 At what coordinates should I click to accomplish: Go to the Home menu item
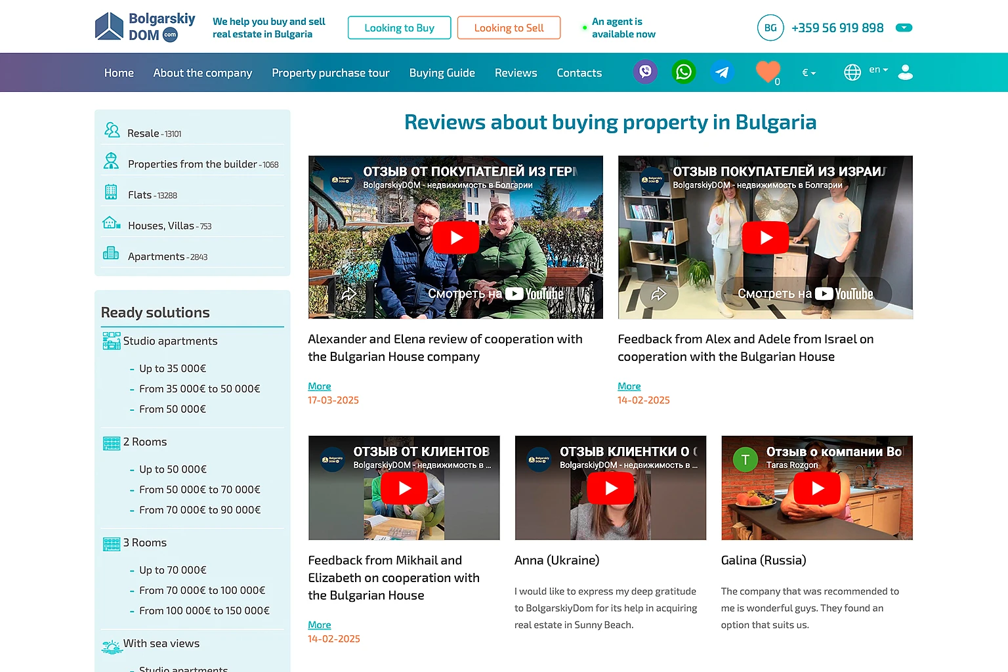pyautogui.click(x=119, y=73)
